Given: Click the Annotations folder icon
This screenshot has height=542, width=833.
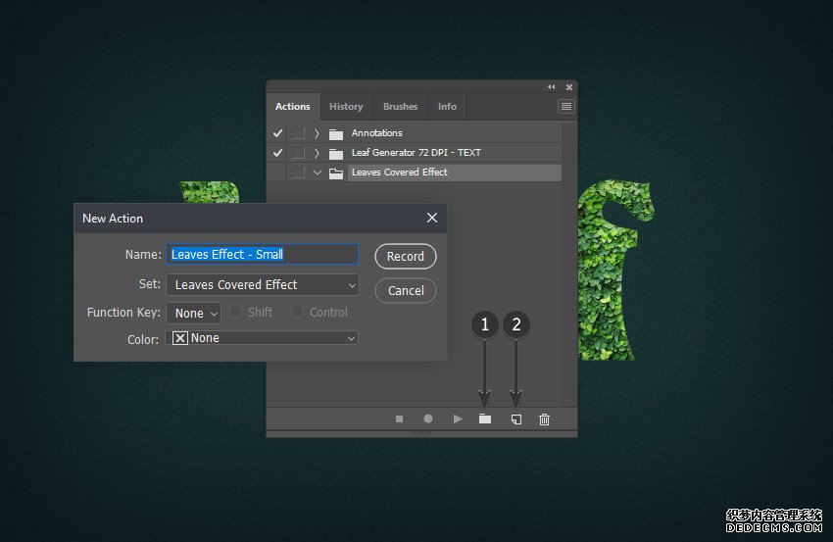Looking at the screenshot, I should 336,133.
